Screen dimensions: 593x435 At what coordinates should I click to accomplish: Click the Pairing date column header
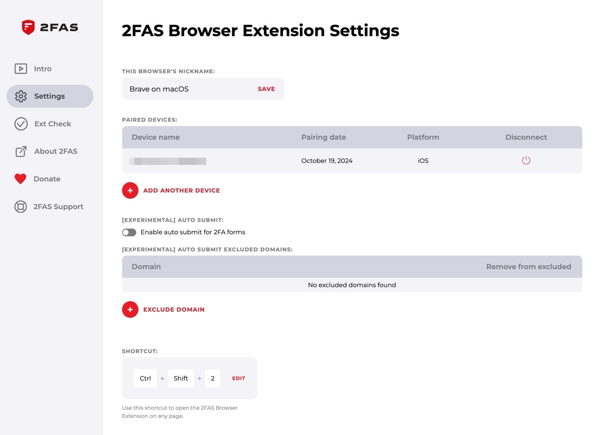pyautogui.click(x=323, y=137)
